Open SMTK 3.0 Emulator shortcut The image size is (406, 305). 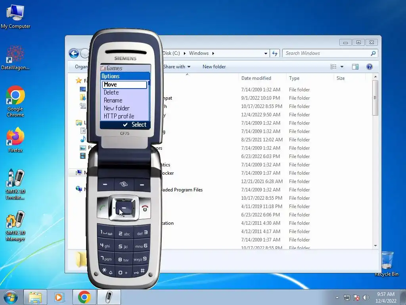pyautogui.click(x=15, y=184)
